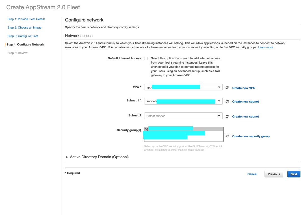Click the Create AppStream 2.0 Fleet title
The image size is (301, 215).
(x=43, y=7)
